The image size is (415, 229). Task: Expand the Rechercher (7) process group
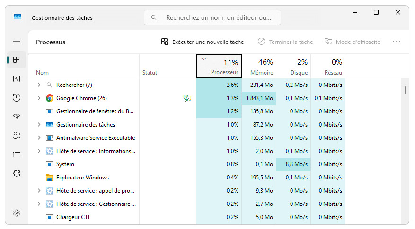pyautogui.click(x=39, y=85)
